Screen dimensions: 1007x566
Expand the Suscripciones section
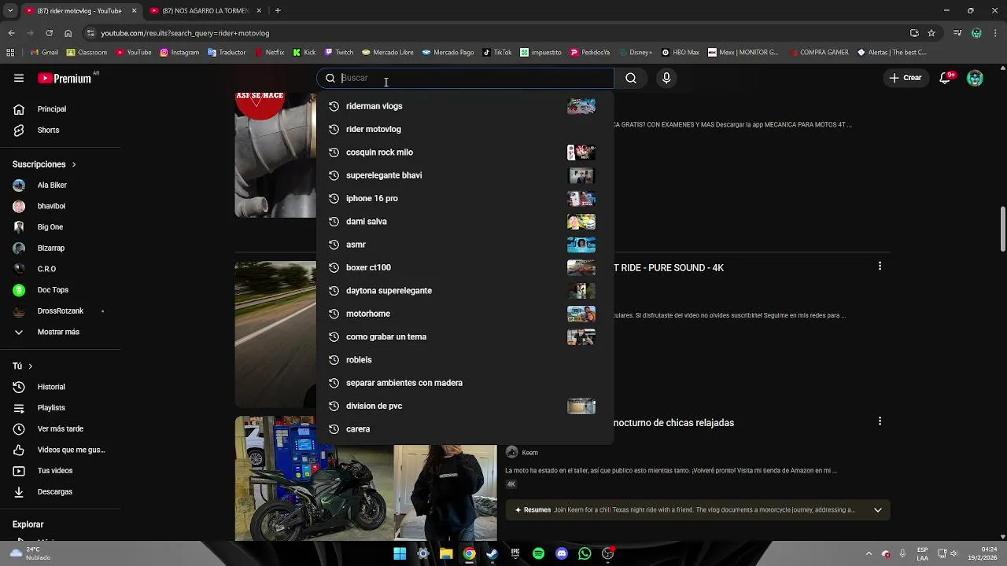(44, 164)
